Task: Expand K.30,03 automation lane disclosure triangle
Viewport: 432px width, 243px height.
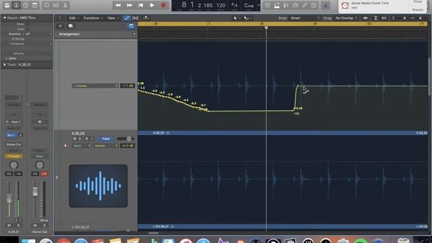Action: click(x=65, y=146)
